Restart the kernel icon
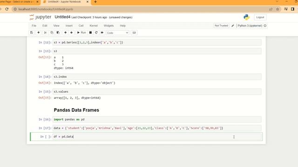This screenshot has width=298, height=167. (96, 32)
